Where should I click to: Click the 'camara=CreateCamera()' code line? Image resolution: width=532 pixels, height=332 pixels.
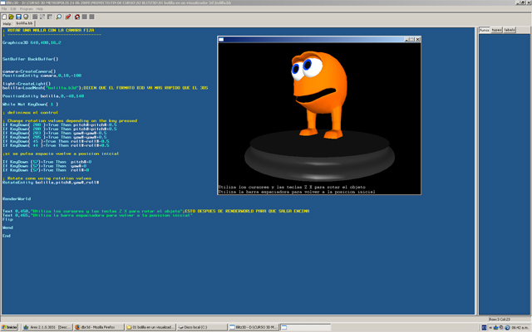coord(29,71)
